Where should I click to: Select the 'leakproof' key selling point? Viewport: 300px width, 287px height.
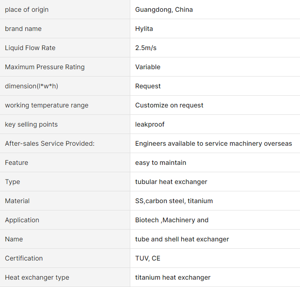150,124
